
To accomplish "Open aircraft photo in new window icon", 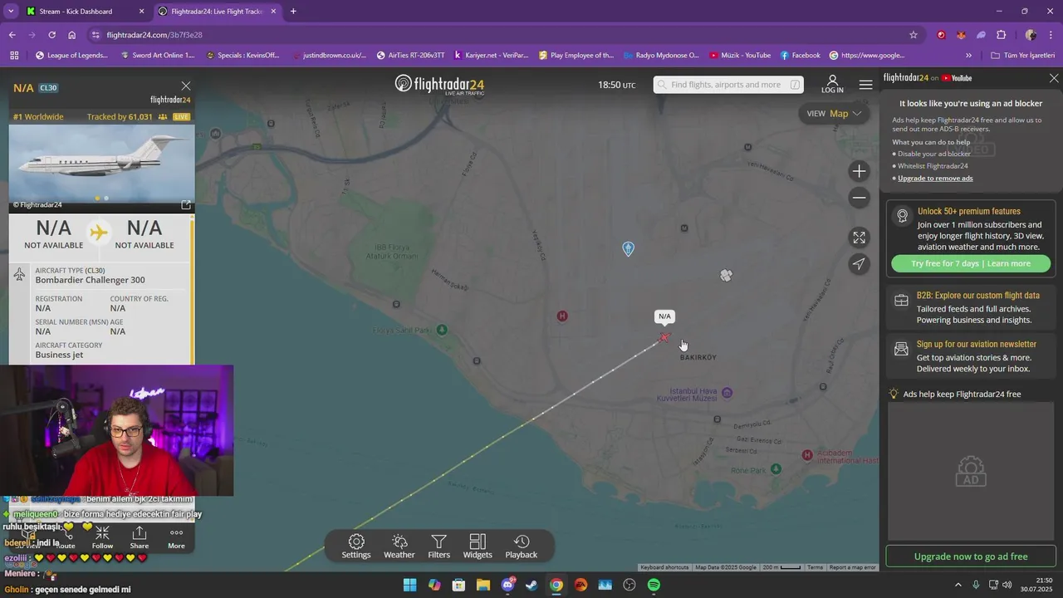I will (x=186, y=204).
